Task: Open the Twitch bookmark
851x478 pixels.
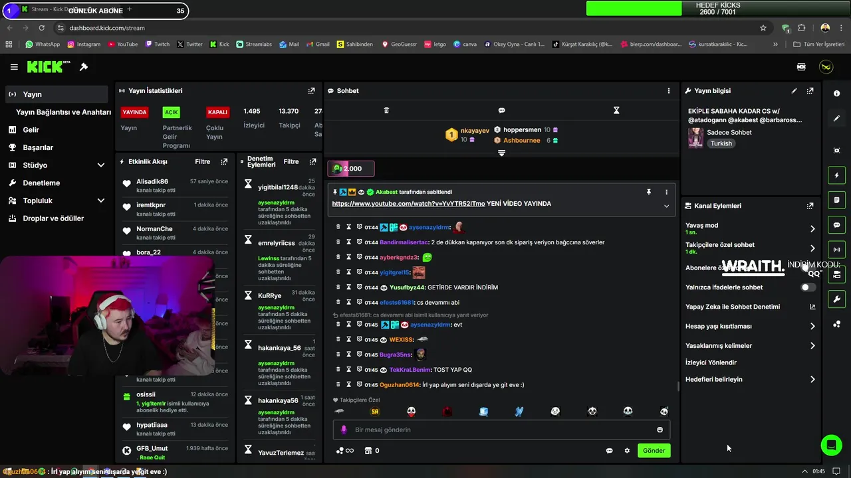Action: (x=157, y=44)
